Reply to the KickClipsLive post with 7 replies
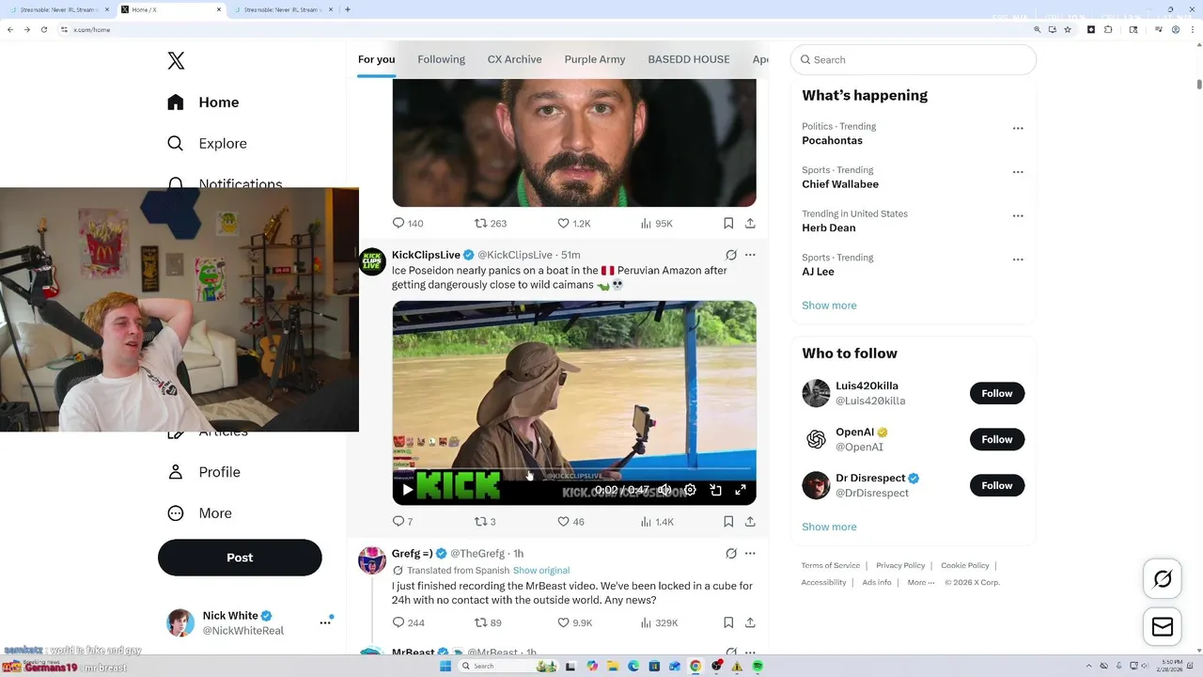 pos(402,522)
